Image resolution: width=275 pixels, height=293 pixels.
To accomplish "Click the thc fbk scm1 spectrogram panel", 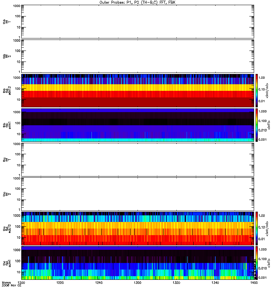I will [x=137, y=263].
